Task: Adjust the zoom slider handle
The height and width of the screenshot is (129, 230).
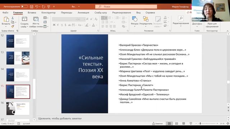Action: click(200, 124)
